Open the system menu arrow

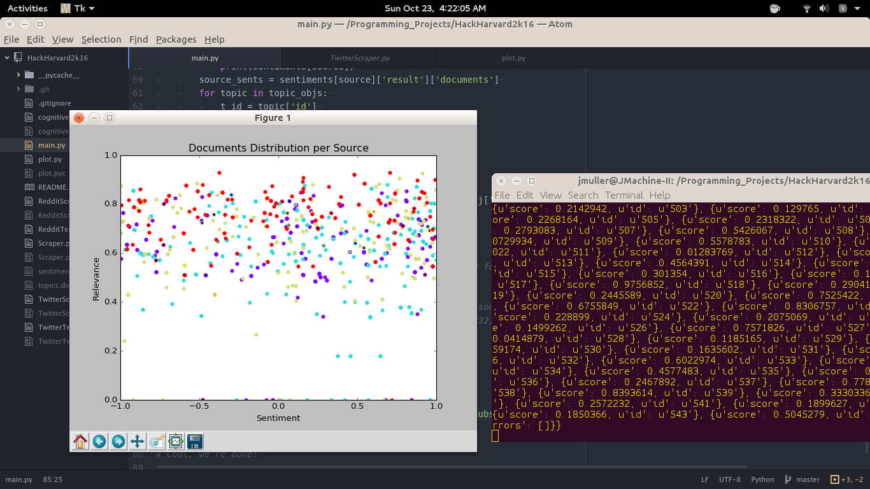[857, 9]
